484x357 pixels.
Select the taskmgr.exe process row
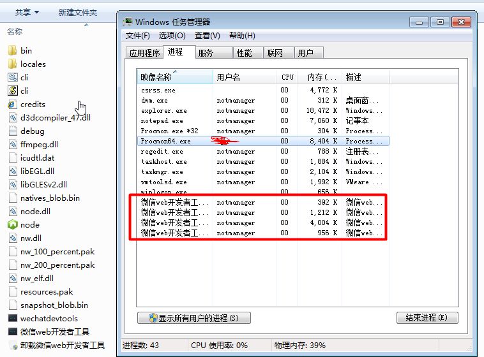click(263, 171)
